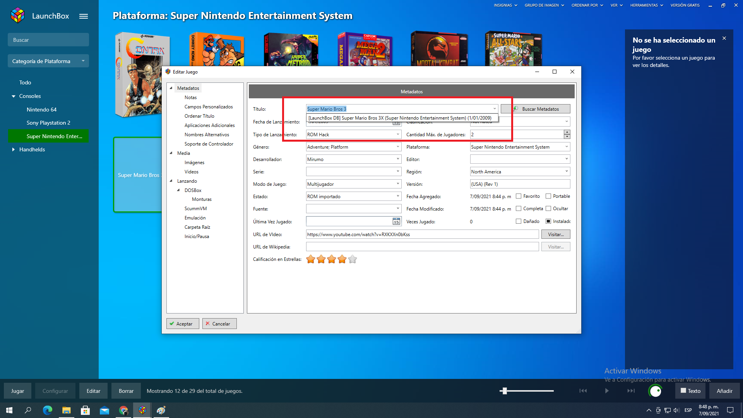The image size is (743, 418).
Task: Open the calendar picker for Última Vez Jugado
Action: click(396, 221)
